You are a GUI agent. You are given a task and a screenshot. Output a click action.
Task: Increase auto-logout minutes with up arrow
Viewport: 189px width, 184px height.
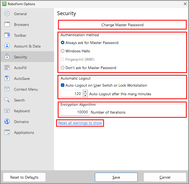click(85, 92)
